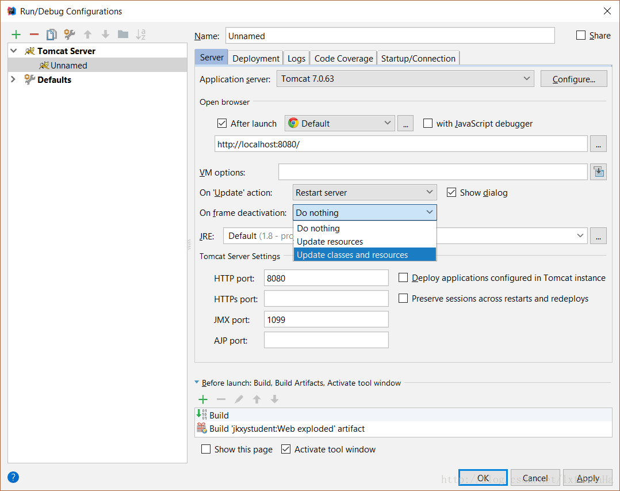Screen dimensions: 620x491
Task: Collapse Before launch section triangle
Action: 197,383
